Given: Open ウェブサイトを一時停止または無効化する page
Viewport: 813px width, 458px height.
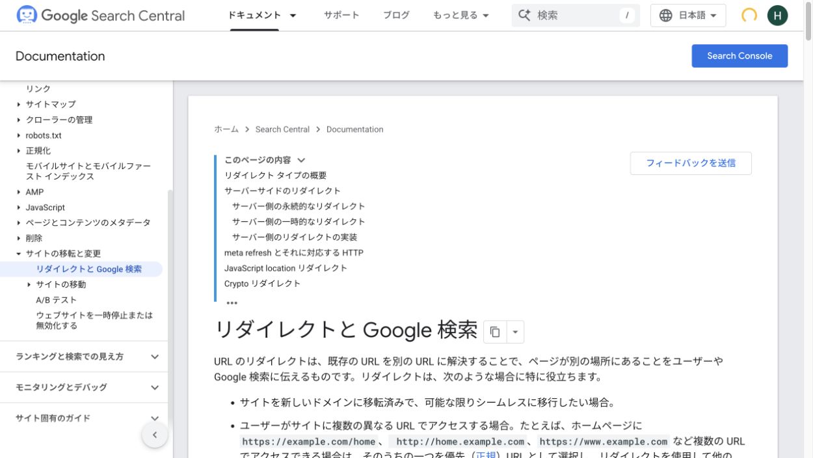Looking at the screenshot, I should click(x=94, y=320).
